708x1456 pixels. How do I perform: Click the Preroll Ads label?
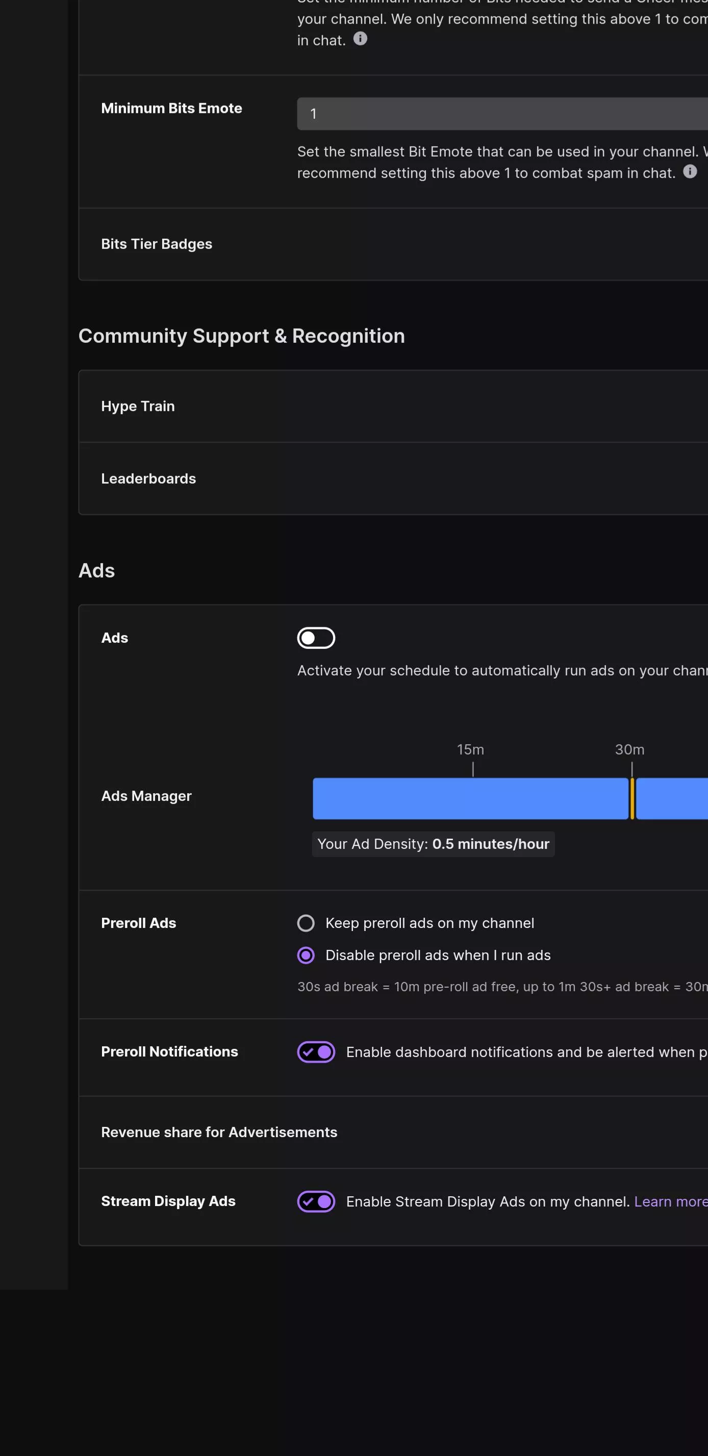click(138, 923)
